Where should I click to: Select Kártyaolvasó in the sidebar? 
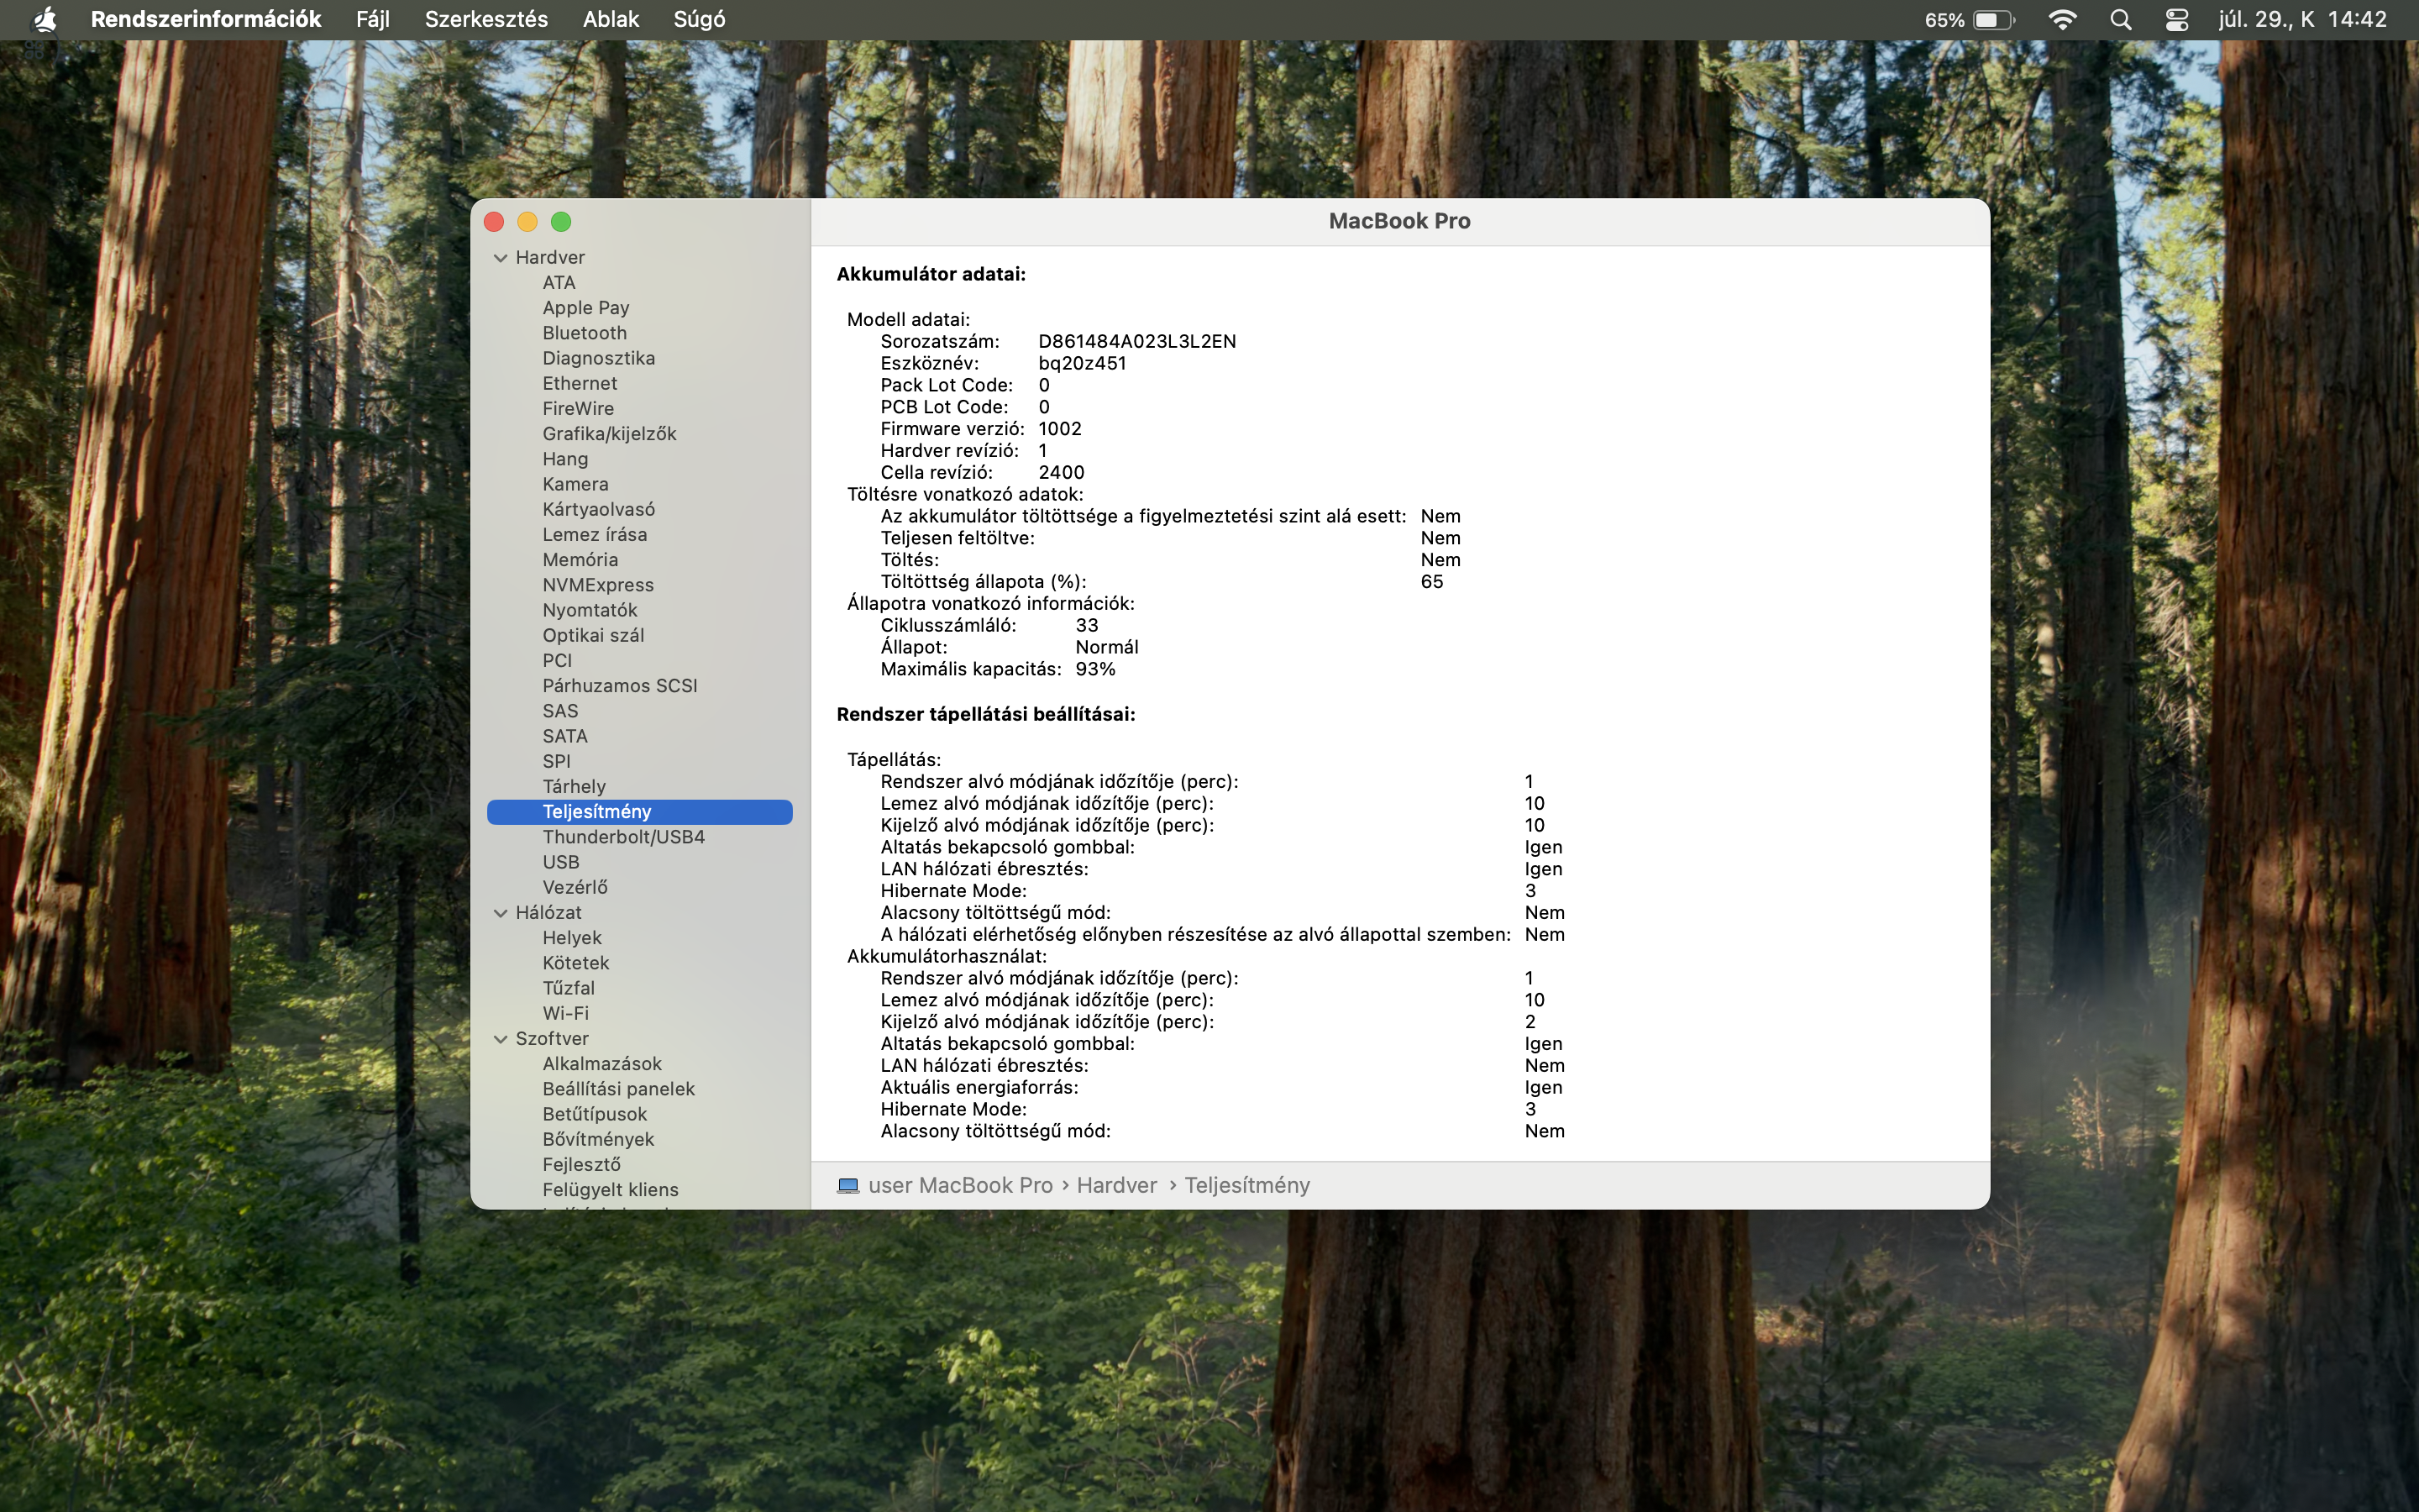(640, 509)
